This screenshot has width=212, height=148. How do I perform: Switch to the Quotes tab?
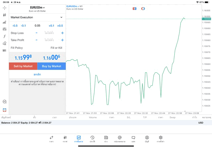[x=51, y=139]
